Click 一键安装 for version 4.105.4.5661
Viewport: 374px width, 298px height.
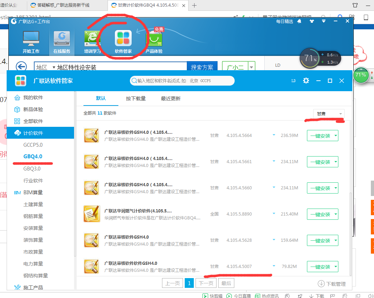pyautogui.click(x=320, y=162)
